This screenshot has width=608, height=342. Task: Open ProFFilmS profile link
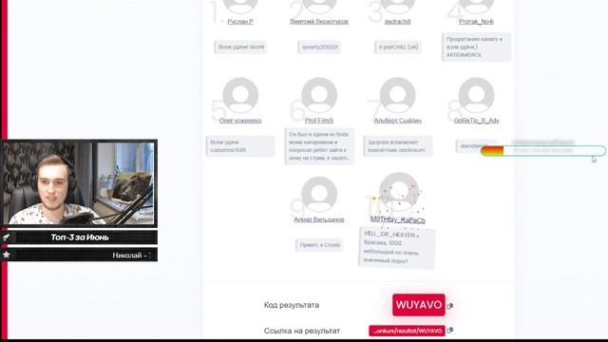319,121
